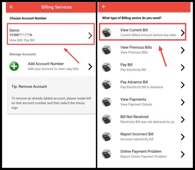Click calculator icon beside View Previous Bills
This screenshot has width=195, height=170.
click(x=107, y=50)
